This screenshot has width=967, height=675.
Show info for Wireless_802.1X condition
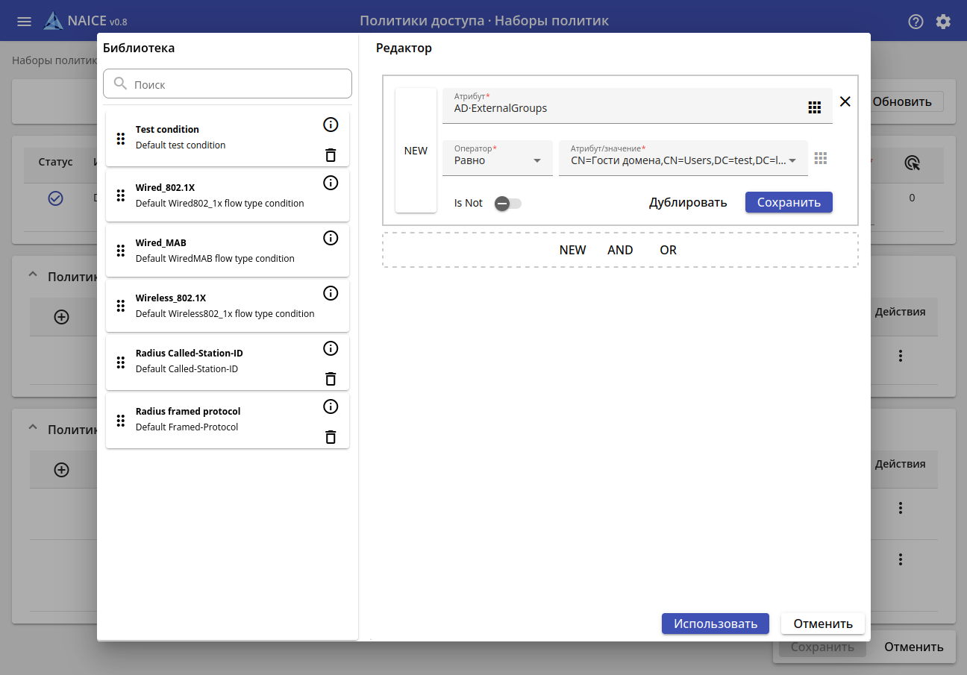pyautogui.click(x=331, y=293)
